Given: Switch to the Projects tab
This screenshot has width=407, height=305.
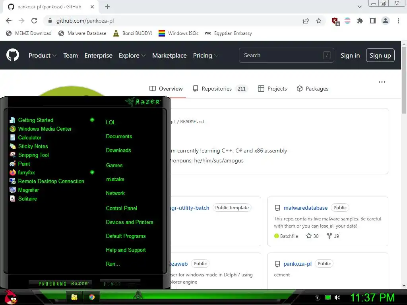Looking at the screenshot, I should pyautogui.click(x=272, y=89).
